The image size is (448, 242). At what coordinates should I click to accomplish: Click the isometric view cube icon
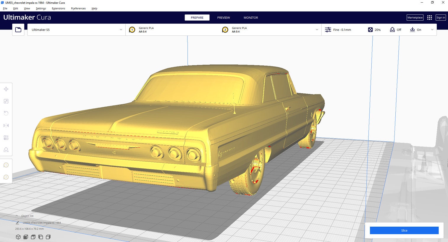(18, 237)
